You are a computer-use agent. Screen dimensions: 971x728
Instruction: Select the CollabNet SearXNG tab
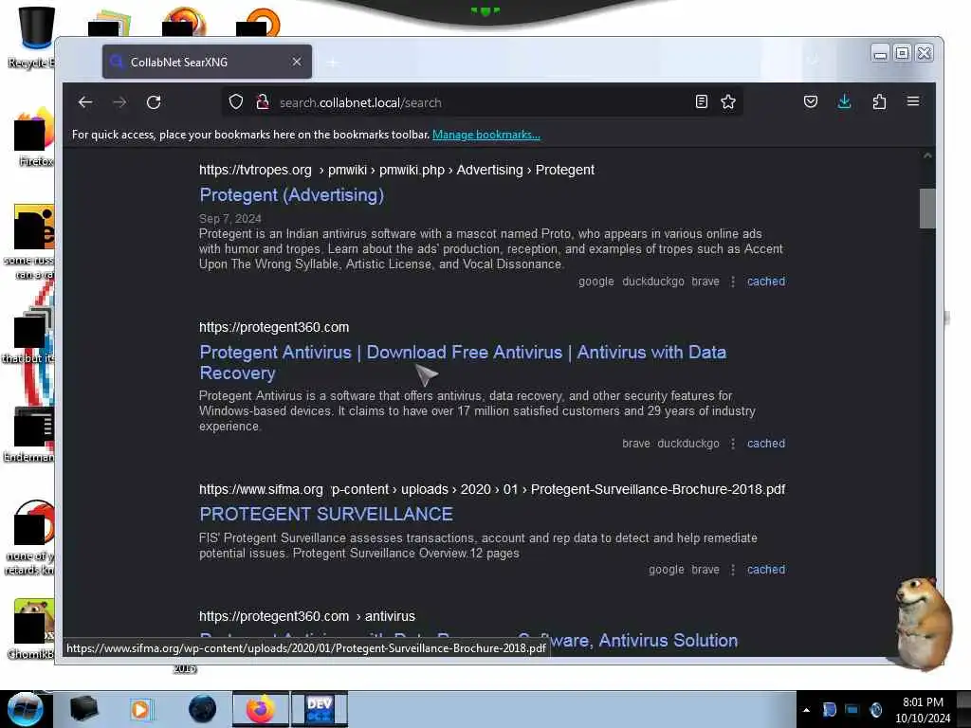(207, 62)
